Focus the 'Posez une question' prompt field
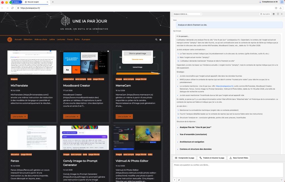The height and width of the screenshot is (182, 285). (228, 170)
